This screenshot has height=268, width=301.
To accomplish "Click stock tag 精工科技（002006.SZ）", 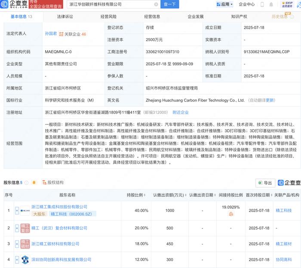I will coord(73,214).
